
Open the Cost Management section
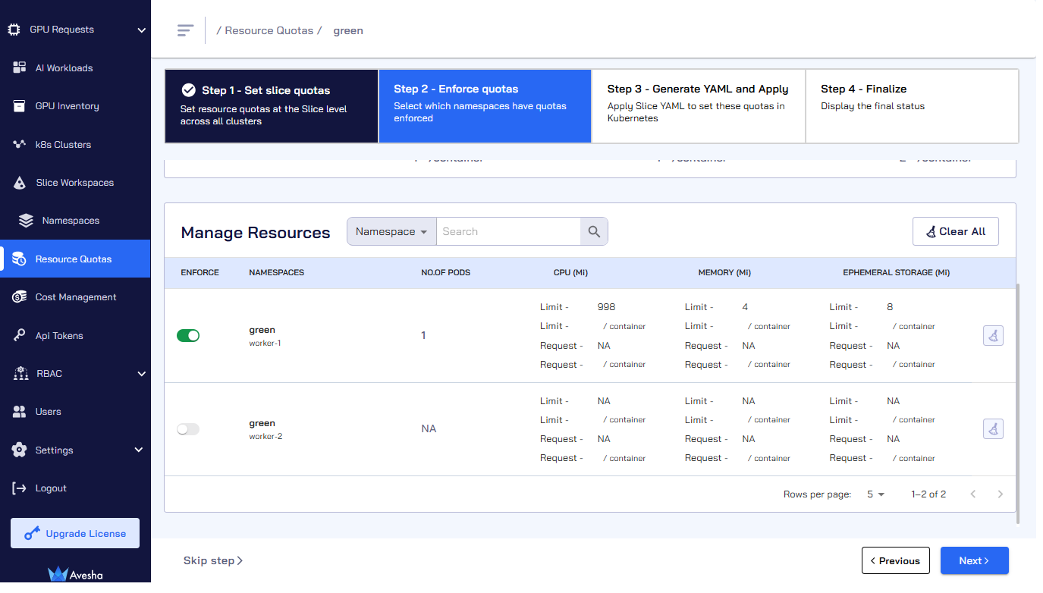coord(75,297)
